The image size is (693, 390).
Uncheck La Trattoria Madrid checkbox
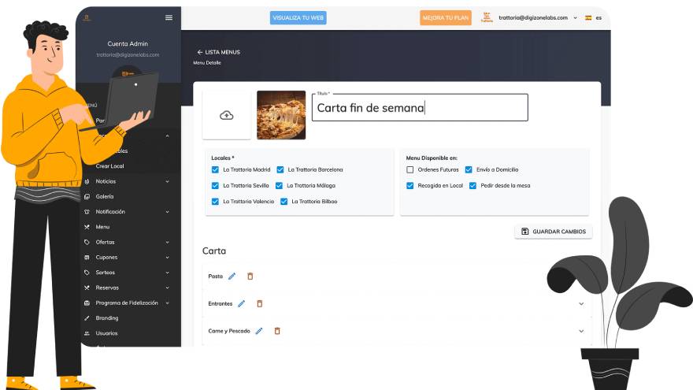click(215, 169)
